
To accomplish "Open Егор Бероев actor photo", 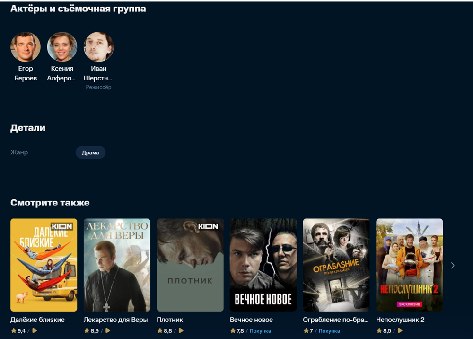I will click(26, 47).
